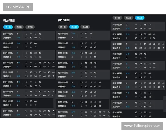Select 阿尔卡拉斯 name in left panel's first game row
The image size is (166, 133).
[x=8, y=34]
